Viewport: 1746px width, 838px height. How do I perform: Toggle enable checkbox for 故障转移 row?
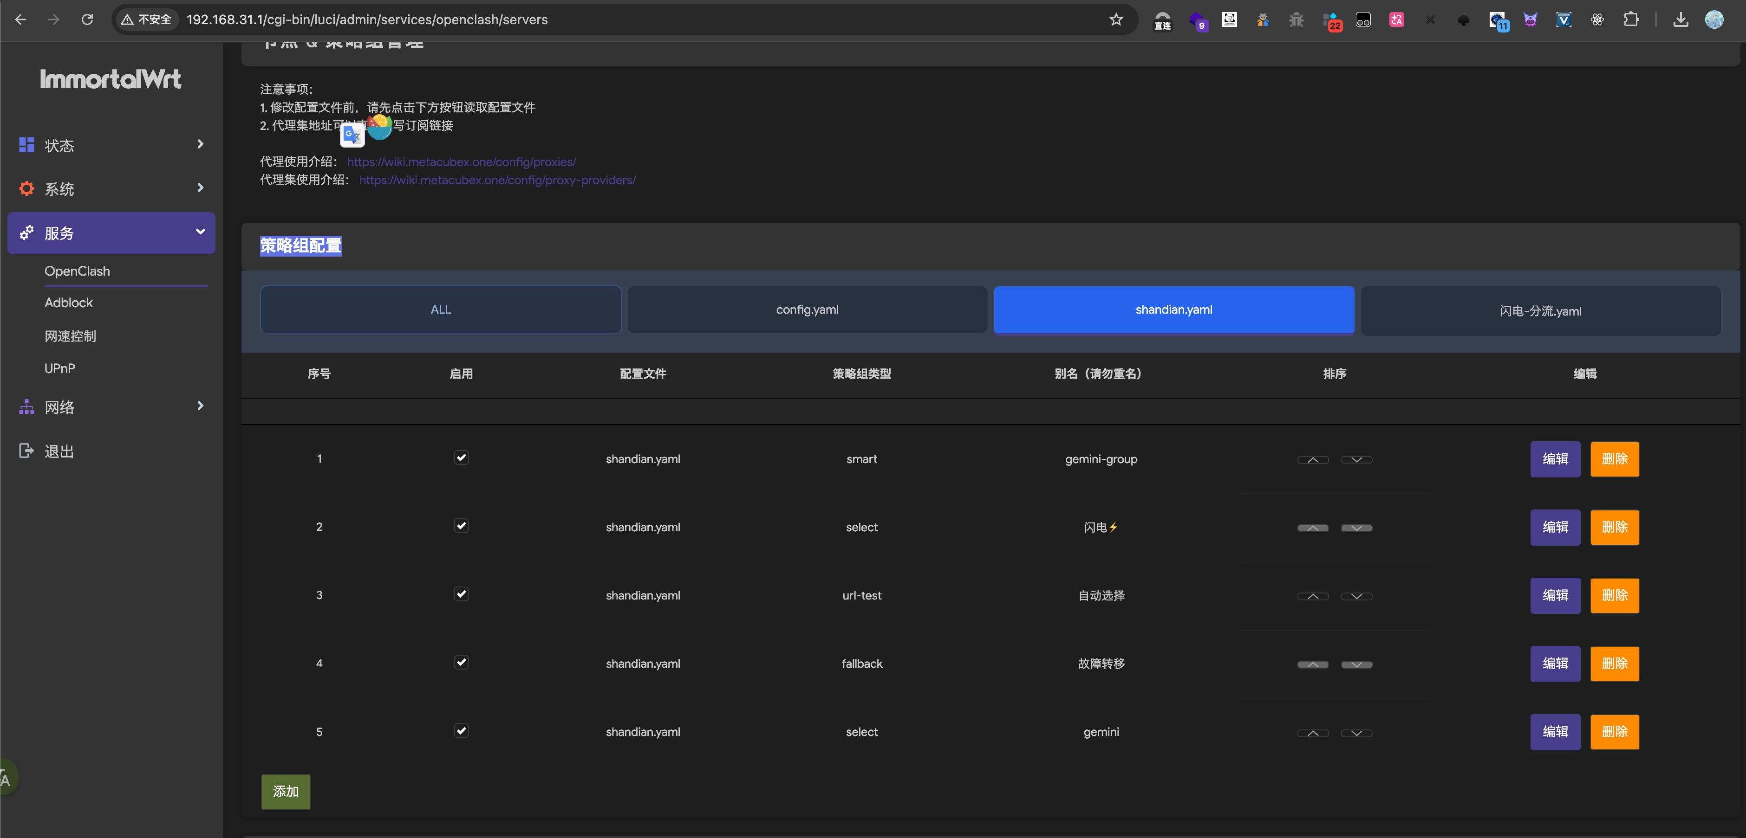coord(461,663)
